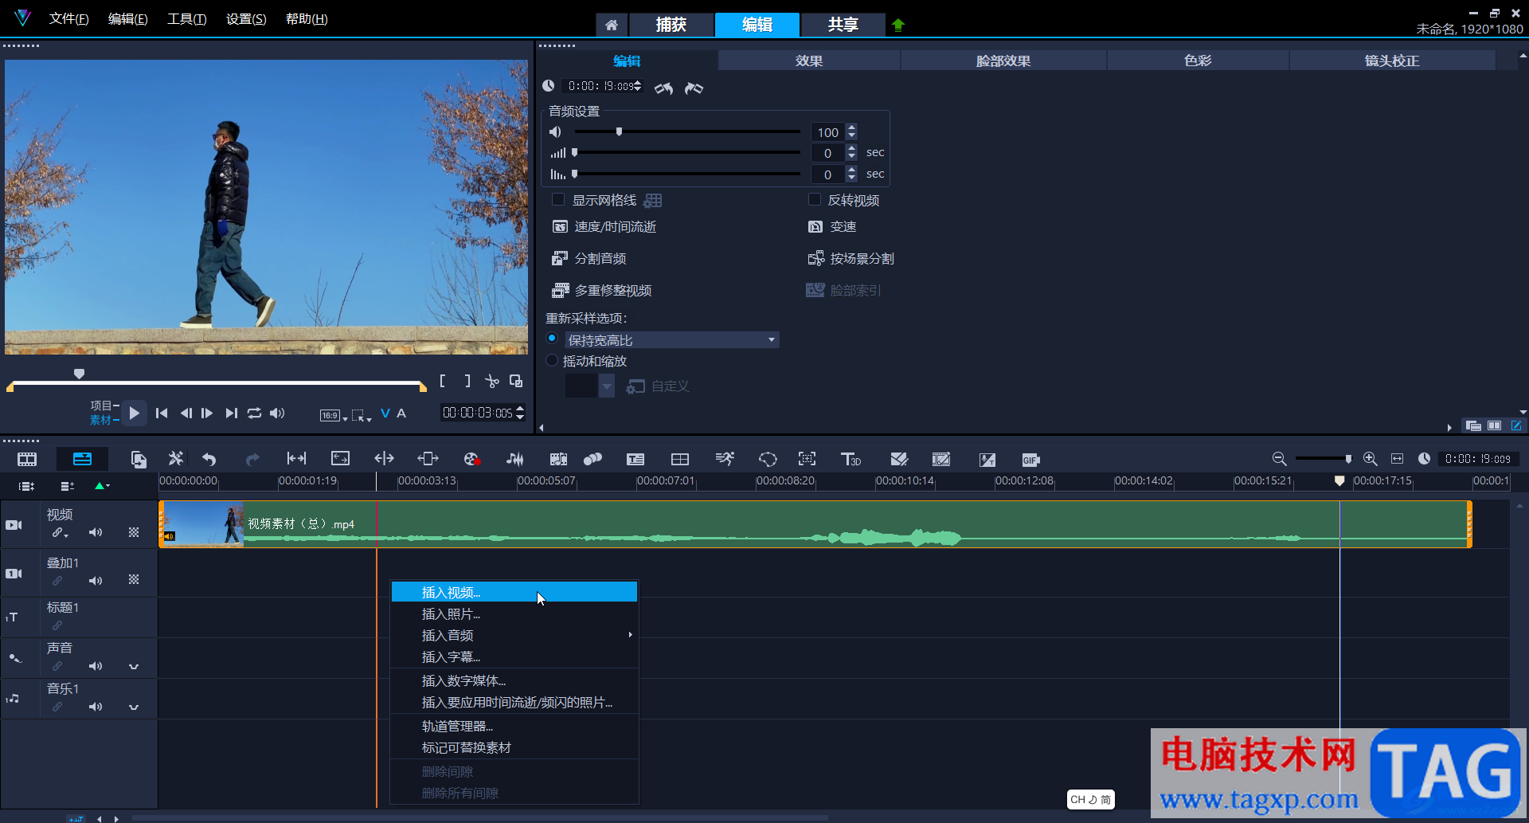Viewport: 1529px width, 823px height.
Task: Open the 保持宽高比 dropdown
Action: click(771, 340)
